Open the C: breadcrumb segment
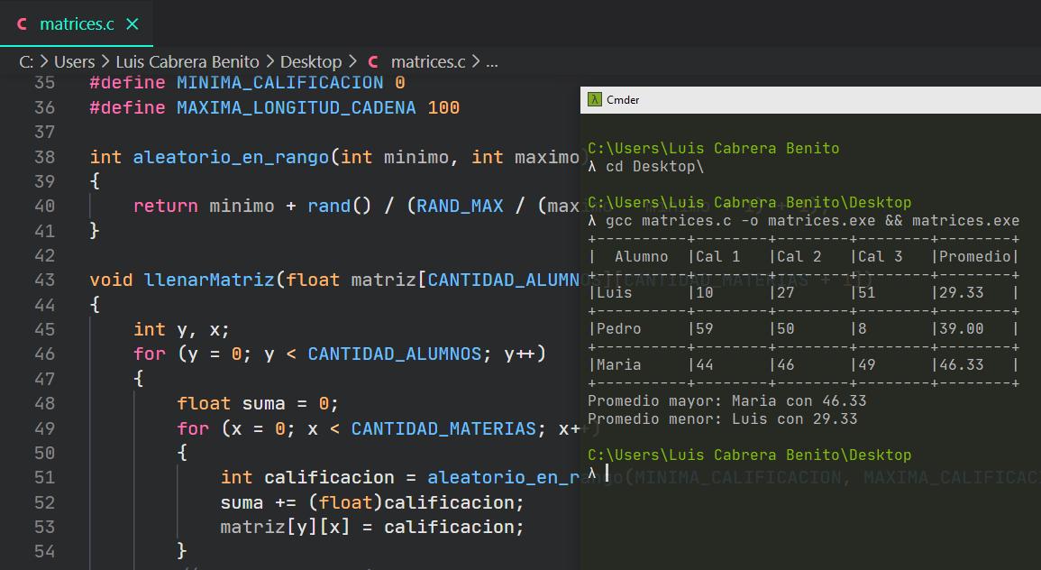 coord(26,62)
